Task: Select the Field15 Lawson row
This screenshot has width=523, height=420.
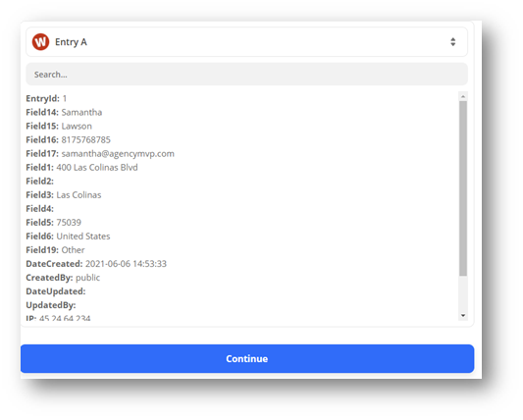Action: (x=59, y=127)
